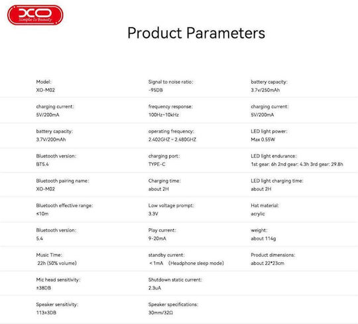Click the weight about 114g value
The image size is (358, 324).
click(263, 238)
